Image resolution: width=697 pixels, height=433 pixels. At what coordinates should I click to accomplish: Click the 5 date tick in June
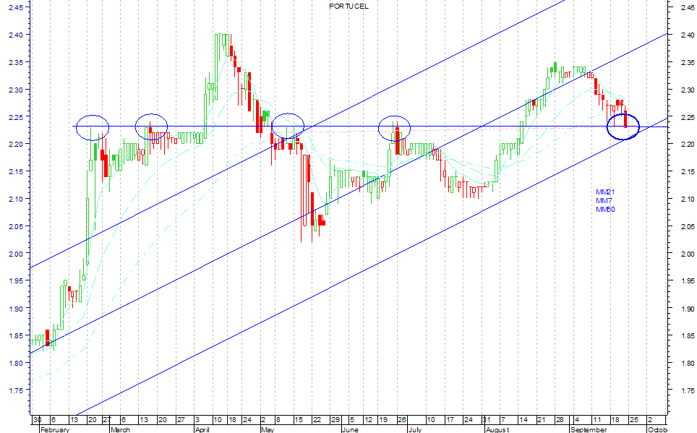pos(352,420)
